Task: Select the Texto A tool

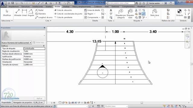Action: (111, 10)
